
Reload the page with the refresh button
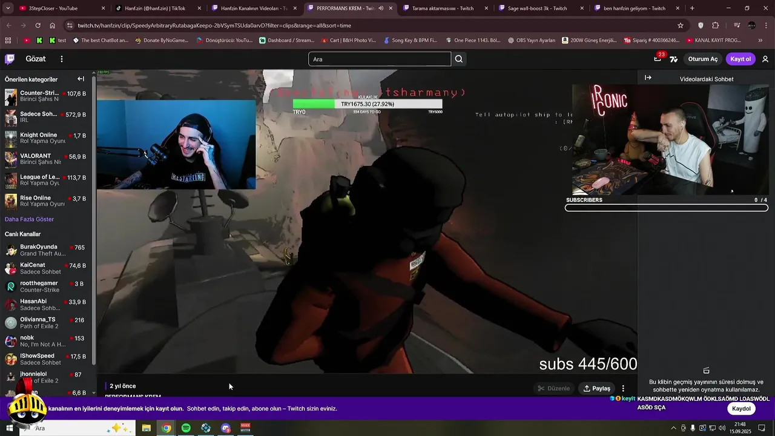coord(38,25)
